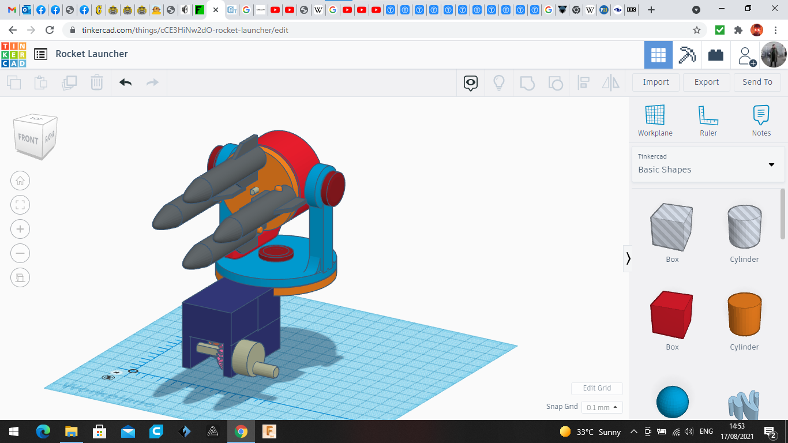Toggle orthographic perspective view
Image resolution: width=788 pixels, height=443 pixels.
coord(20,277)
